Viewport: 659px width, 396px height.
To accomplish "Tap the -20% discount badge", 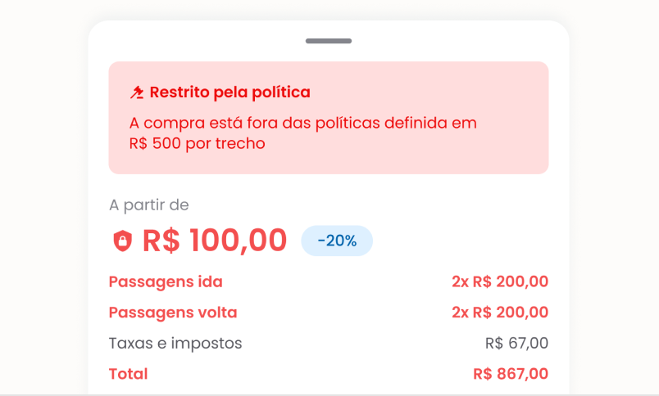I will (337, 241).
